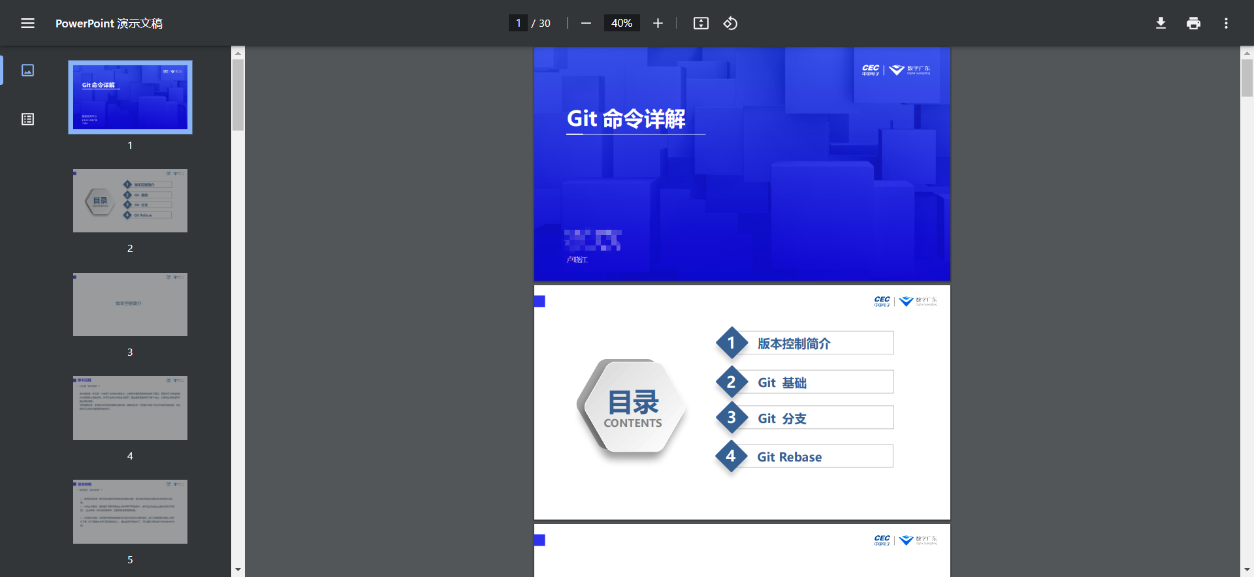Click the main document scrollbar up arrow
Viewport: 1254px width, 577px height.
1247,53
